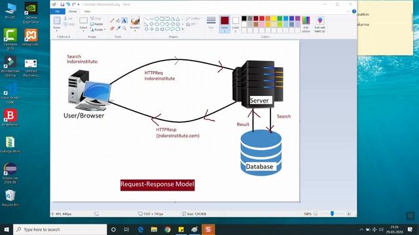419x235 pixels.
Task: Choose the Right arrow shape
Action: point(168,24)
